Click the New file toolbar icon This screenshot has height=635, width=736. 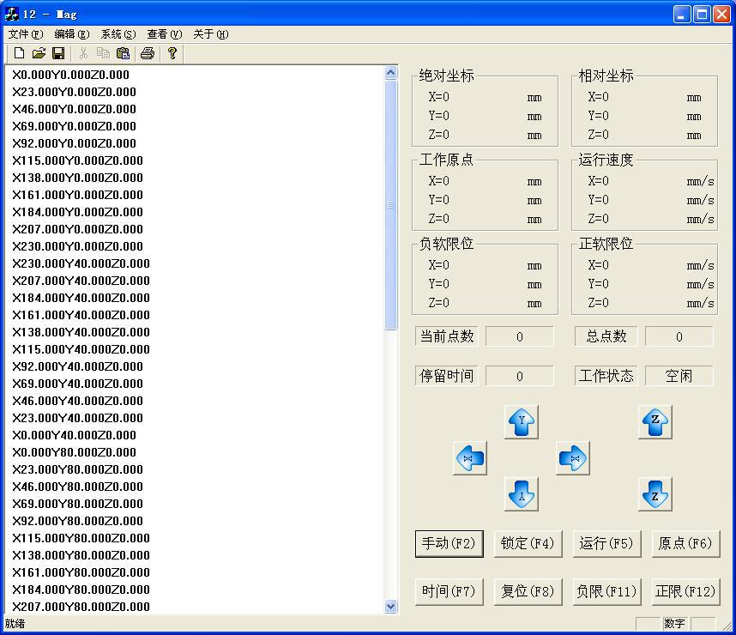20,53
